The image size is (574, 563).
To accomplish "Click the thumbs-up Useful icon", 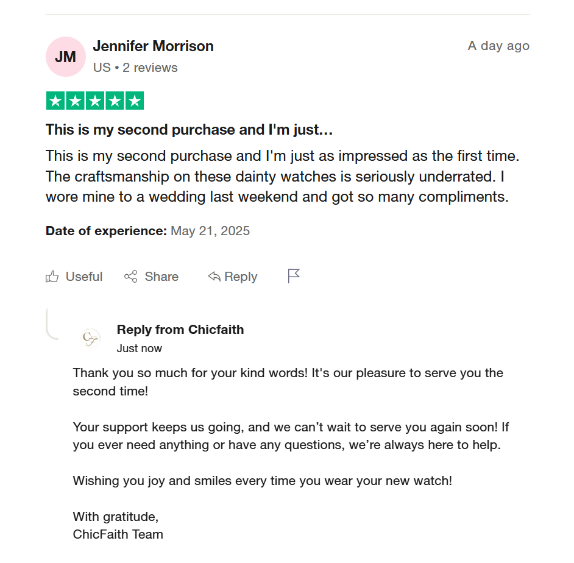I will [52, 277].
